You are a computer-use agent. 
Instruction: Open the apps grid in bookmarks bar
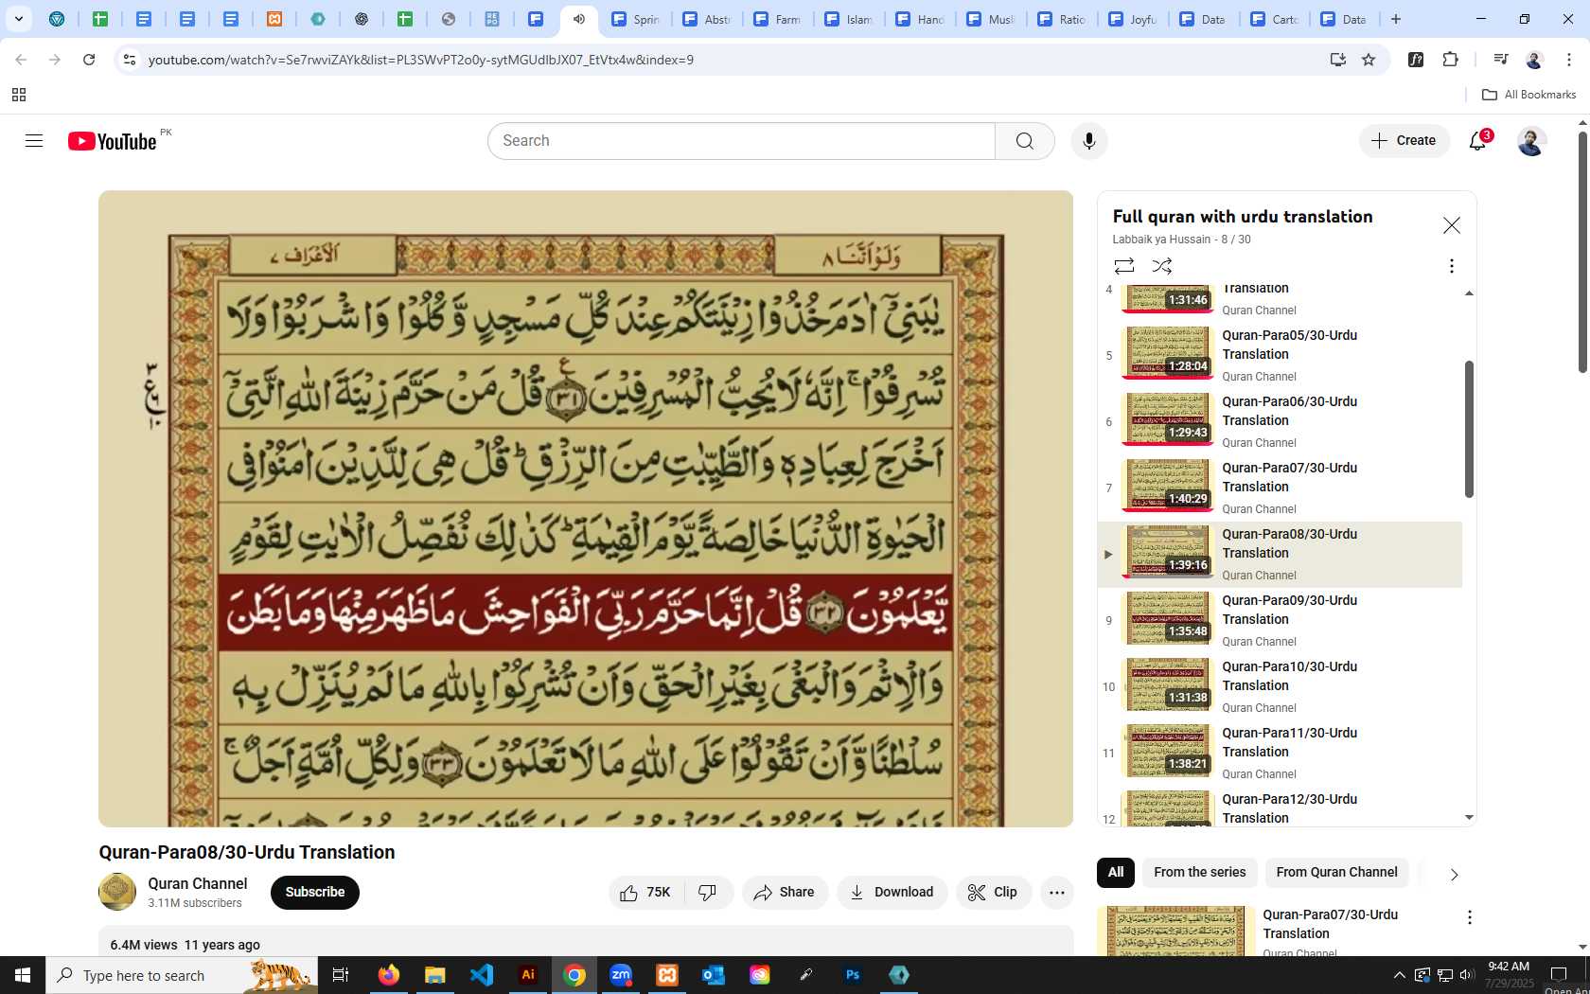click(x=19, y=95)
